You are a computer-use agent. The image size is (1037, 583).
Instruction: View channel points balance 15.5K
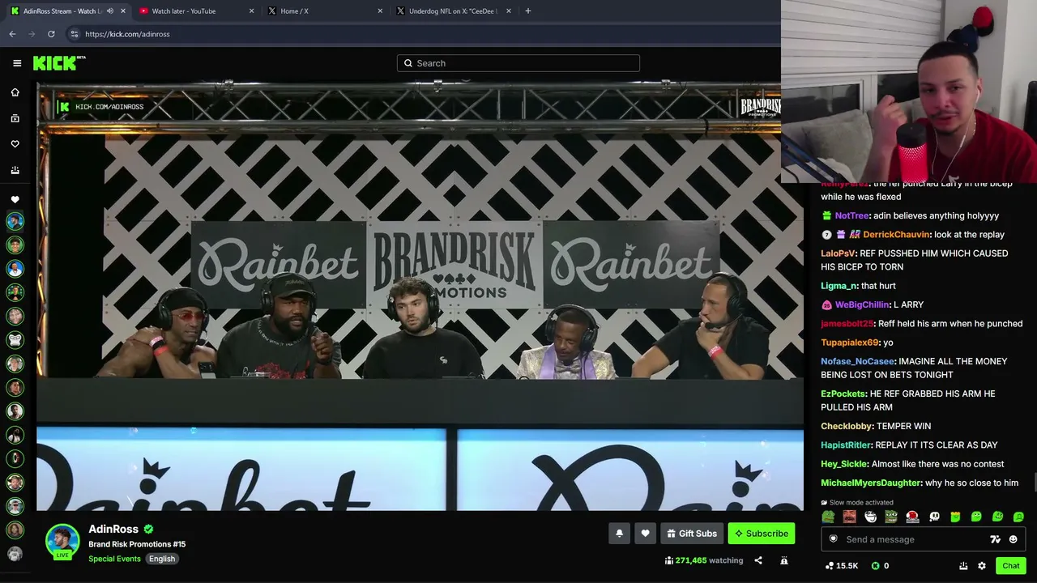pos(842,566)
